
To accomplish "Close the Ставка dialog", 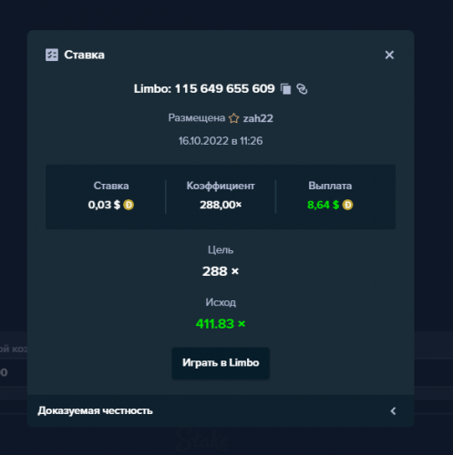I will click(389, 55).
